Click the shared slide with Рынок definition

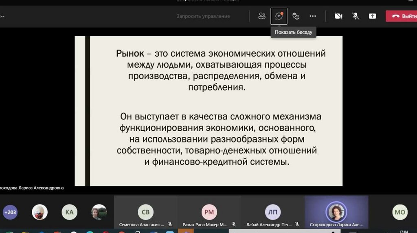pyautogui.click(x=208, y=111)
